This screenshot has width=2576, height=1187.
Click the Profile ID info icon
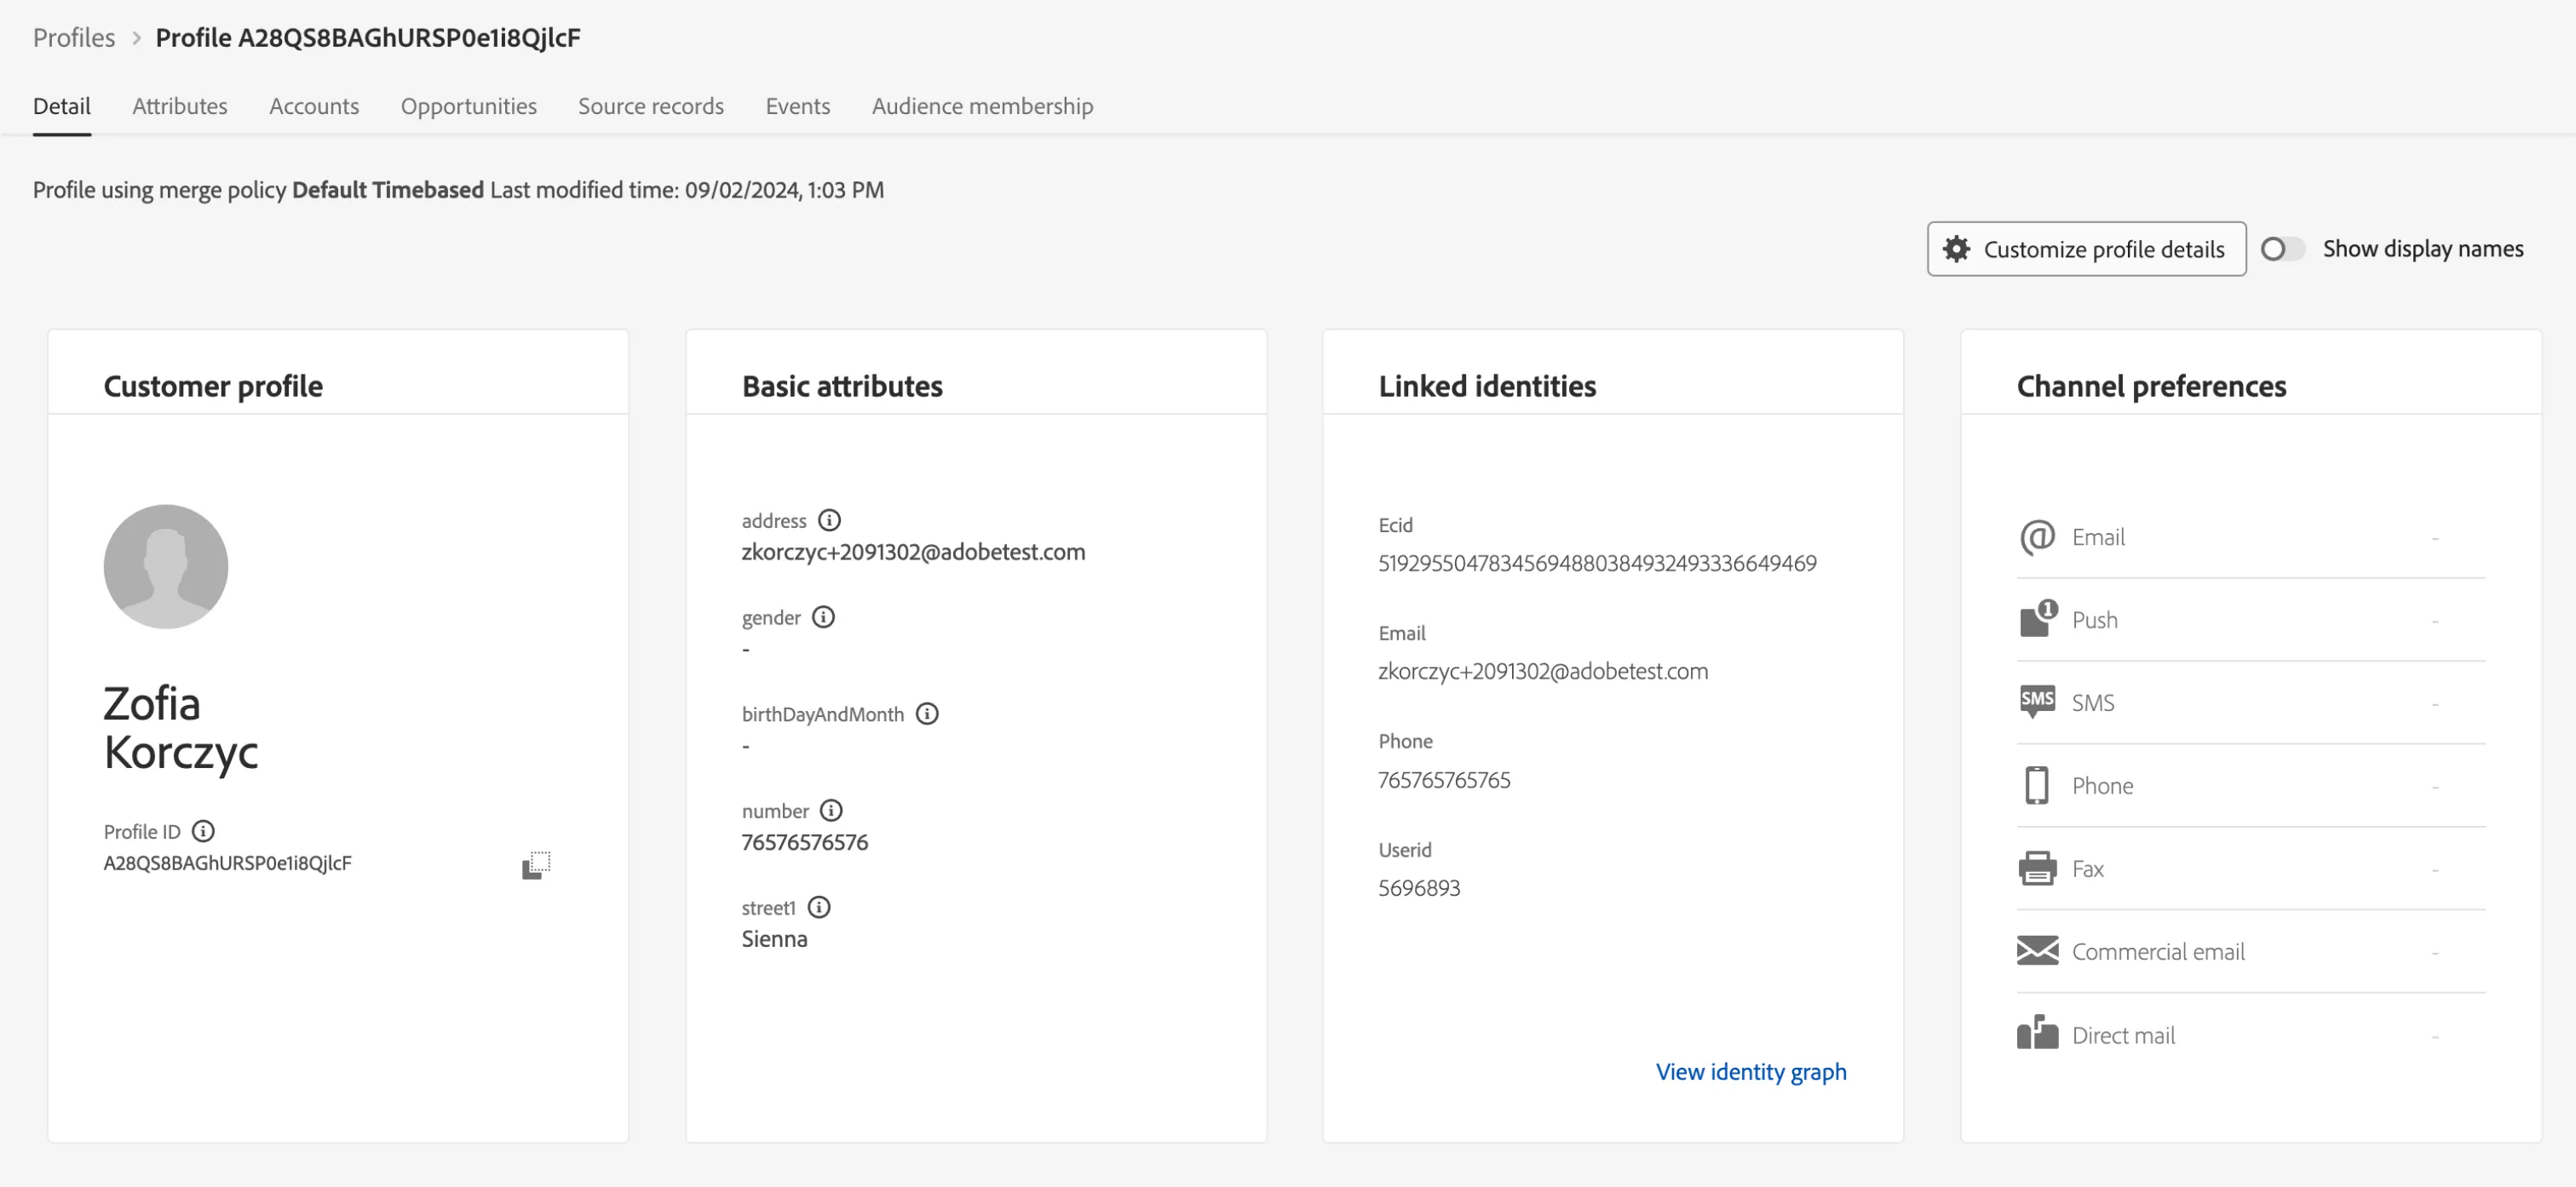(203, 831)
